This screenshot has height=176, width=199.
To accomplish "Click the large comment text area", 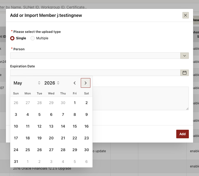I will (141, 98).
